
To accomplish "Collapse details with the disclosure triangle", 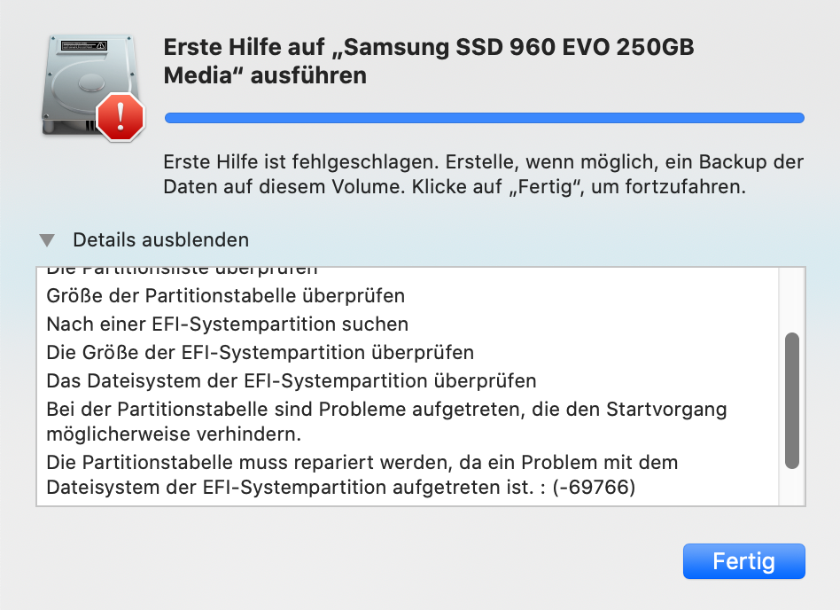I will 48,240.
